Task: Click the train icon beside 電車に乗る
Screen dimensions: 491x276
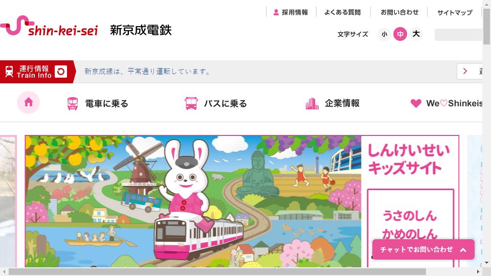Action: (x=73, y=104)
